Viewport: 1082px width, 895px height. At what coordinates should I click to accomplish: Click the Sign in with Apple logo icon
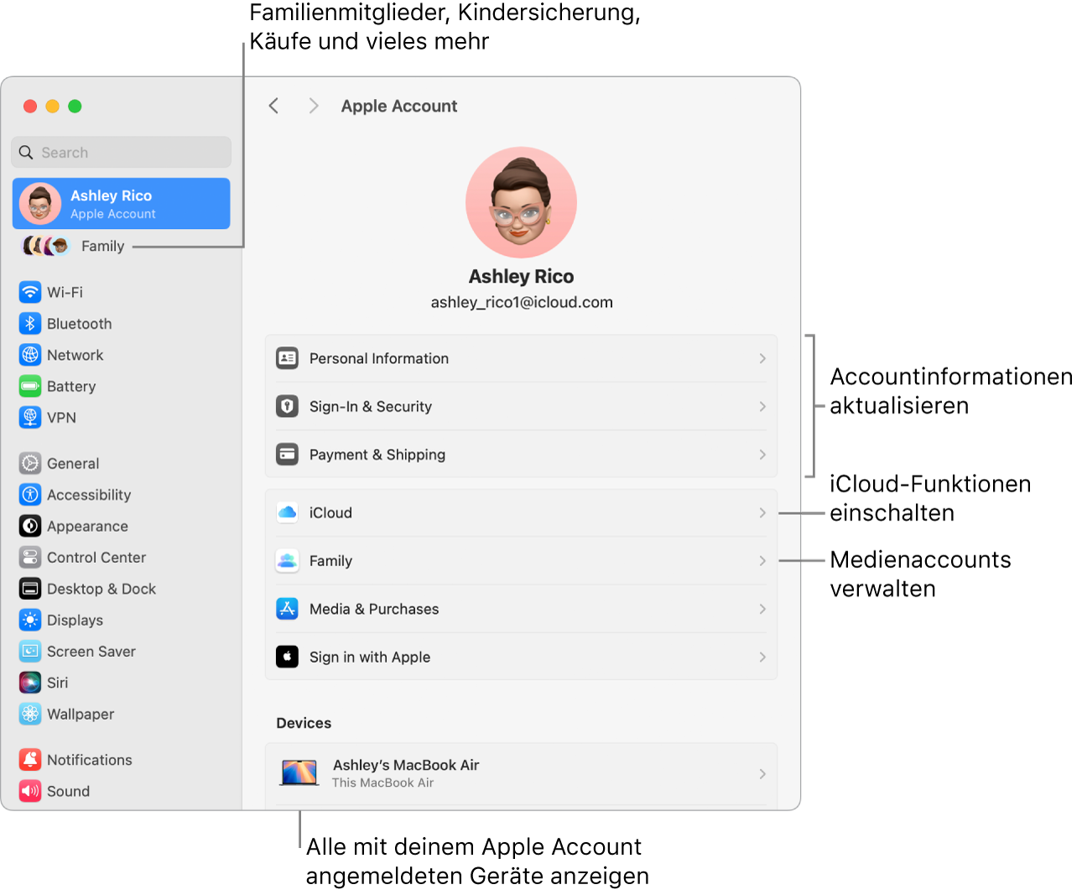287,657
